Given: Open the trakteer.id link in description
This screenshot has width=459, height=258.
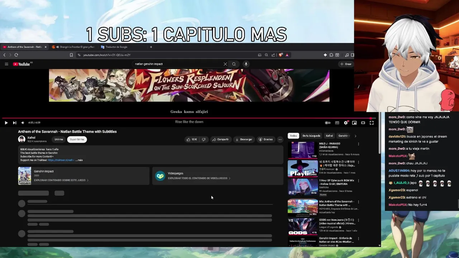Looking at the screenshot, I should click(x=61, y=160).
